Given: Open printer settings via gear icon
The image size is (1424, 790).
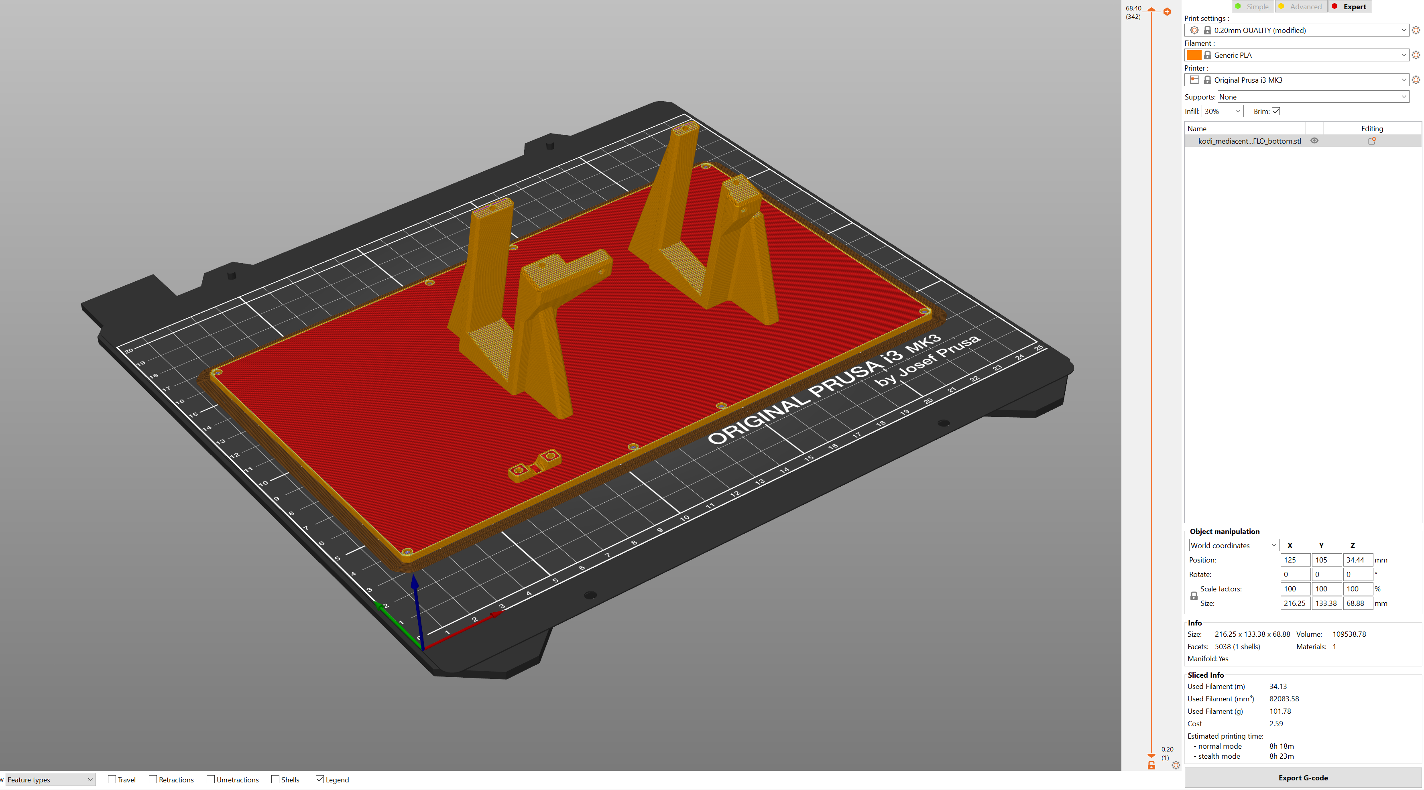Looking at the screenshot, I should 1416,80.
